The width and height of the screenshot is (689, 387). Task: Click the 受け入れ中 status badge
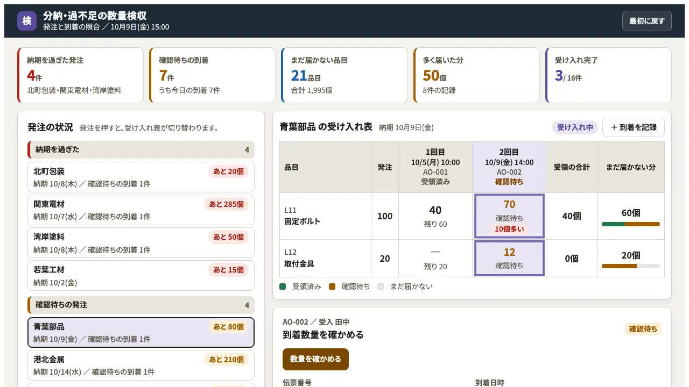pyautogui.click(x=575, y=127)
